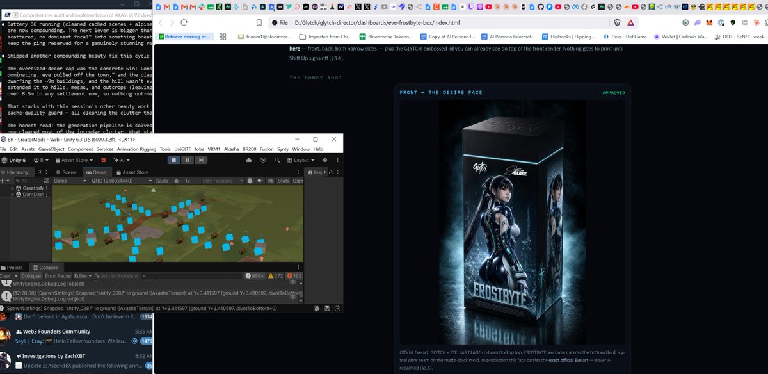Viewport: 768px width, 374px height.
Task: Expand the DontDest scene in Hierarchy
Action: [11, 195]
